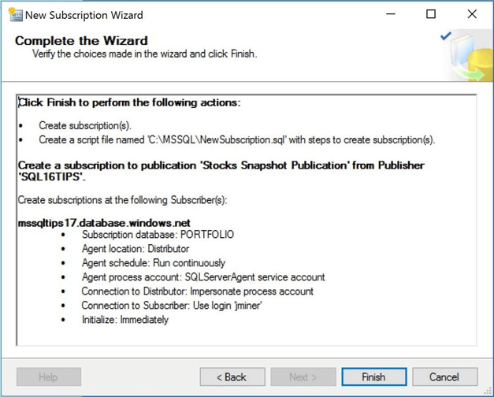Click the wizard graphic in the header

pos(465,55)
